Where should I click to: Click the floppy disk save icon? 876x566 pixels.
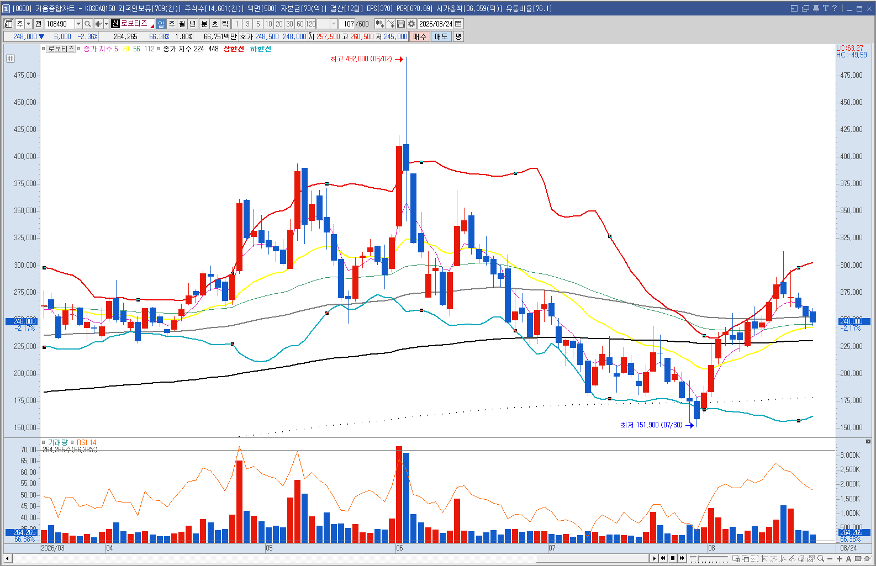coord(401,24)
